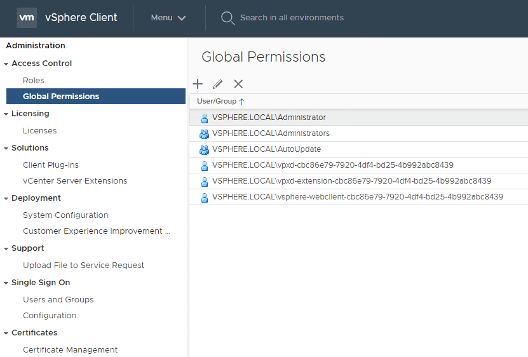The height and width of the screenshot is (357, 528).
Task: Open Single Sign On Configuration
Action: click(x=50, y=316)
